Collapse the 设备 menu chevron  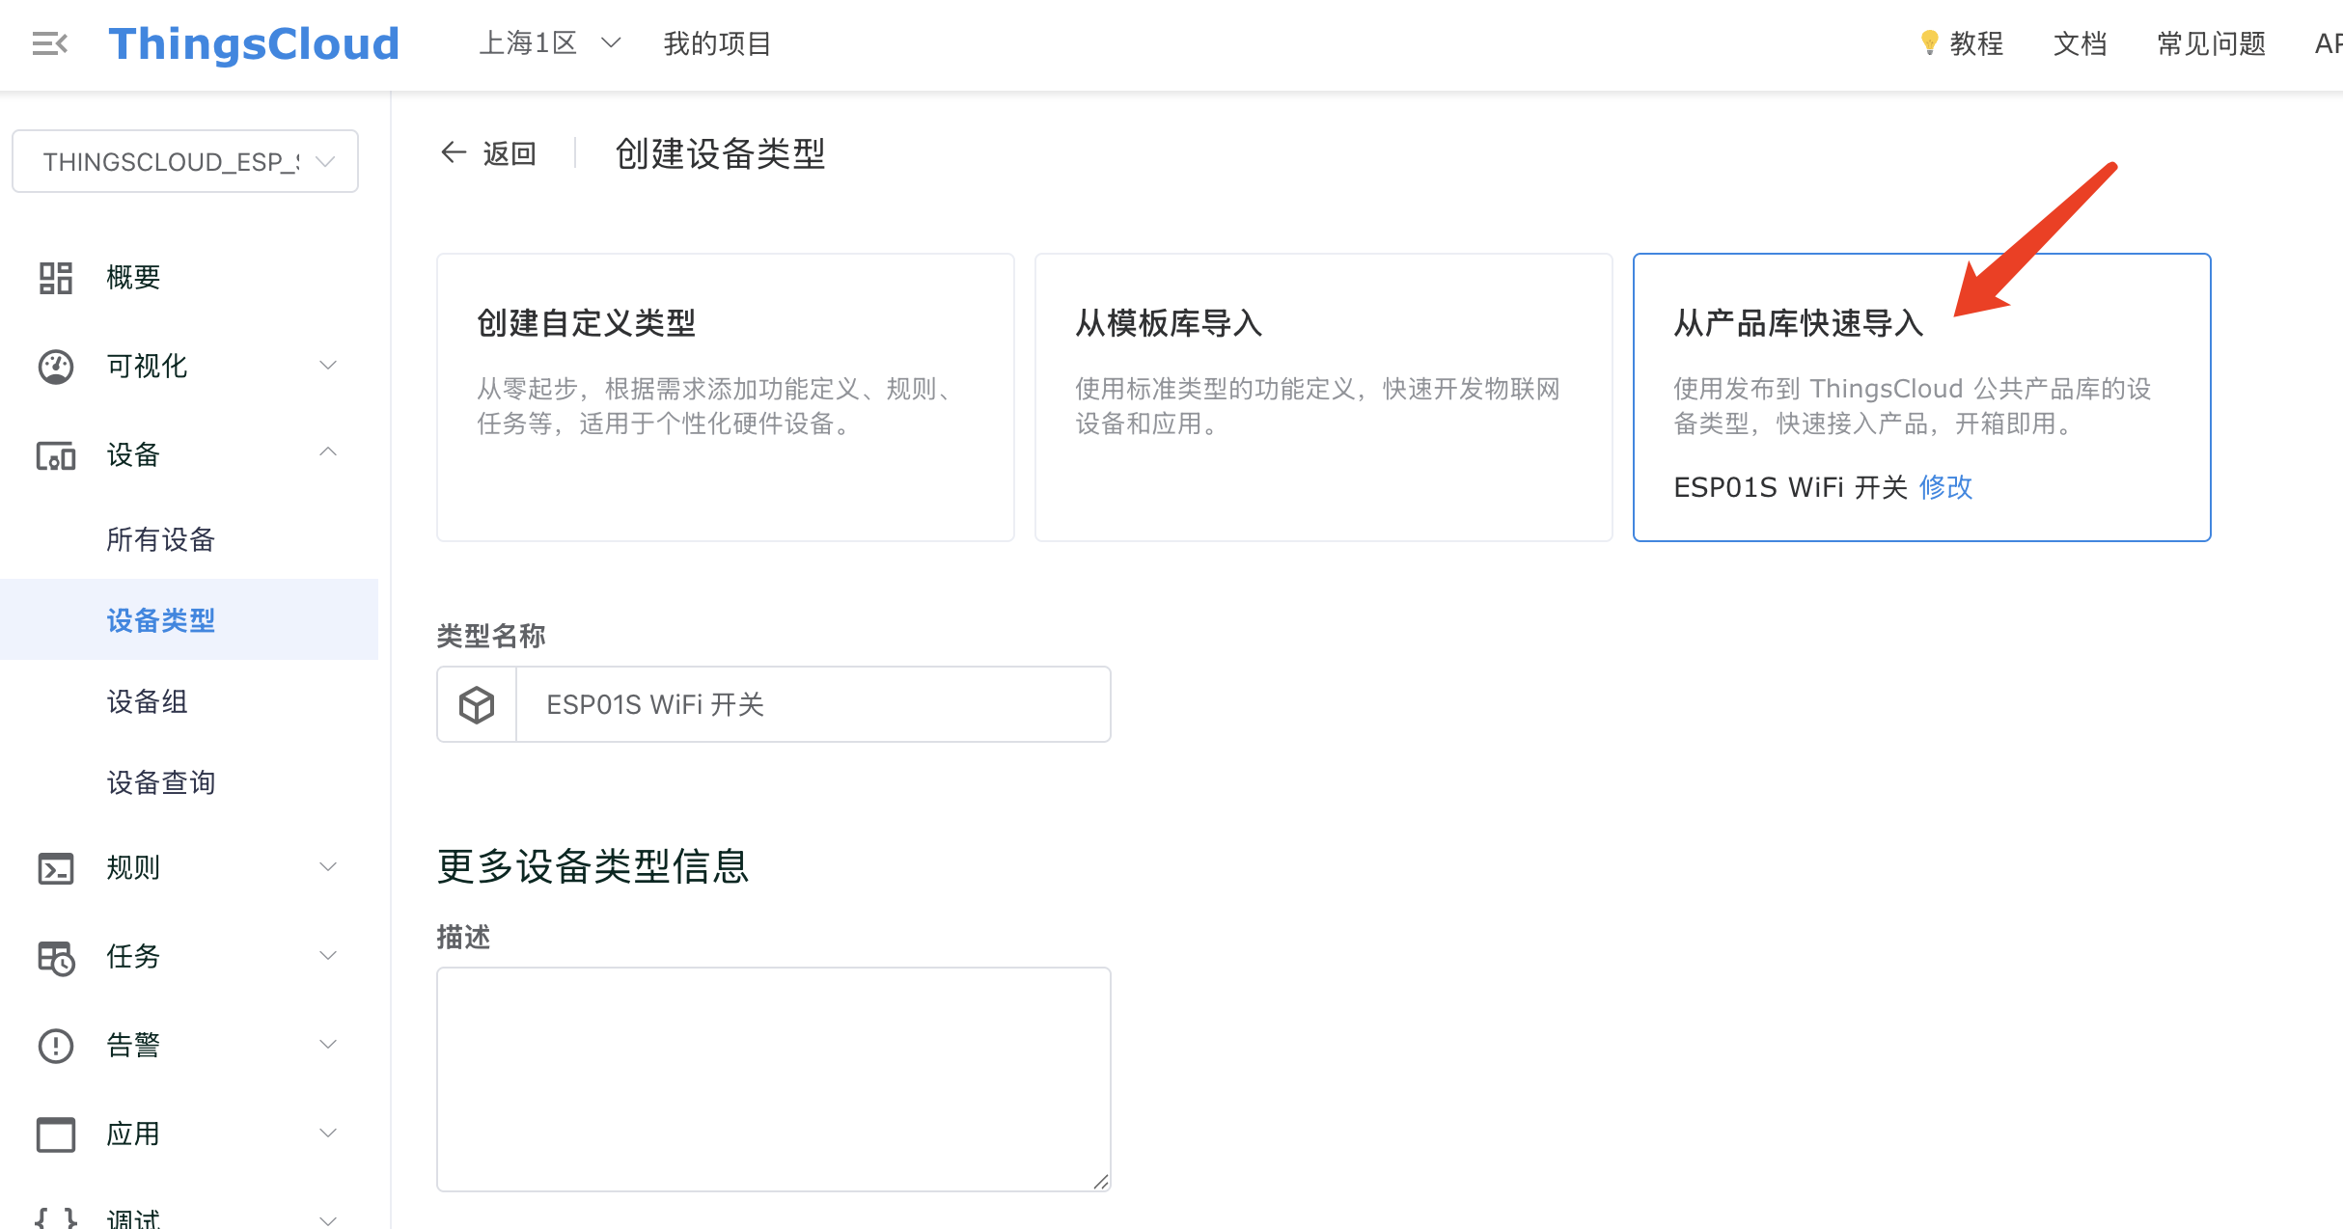328,452
